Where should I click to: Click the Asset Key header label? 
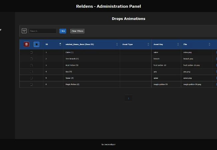coord(158,44)
